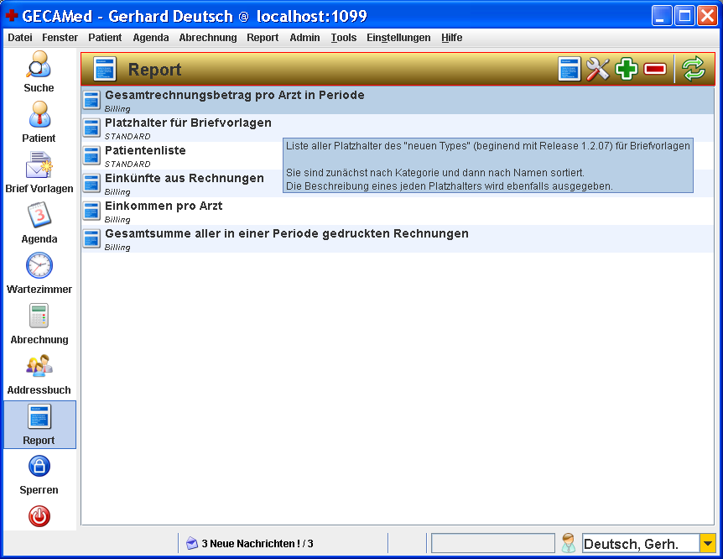Open Brief Vorlagen letter templates
Image resolution: width=723 pixels, height=559 pixels.
coord(39,173)
